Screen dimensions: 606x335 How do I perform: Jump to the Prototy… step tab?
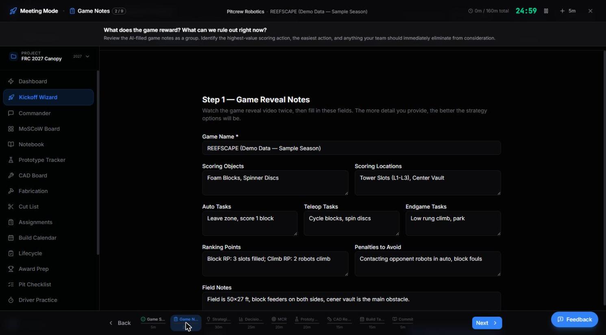(306, 323)
